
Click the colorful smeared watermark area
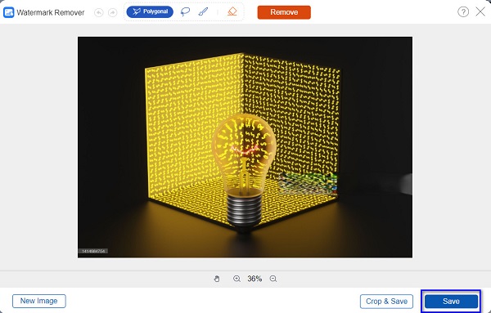[309, 183]
